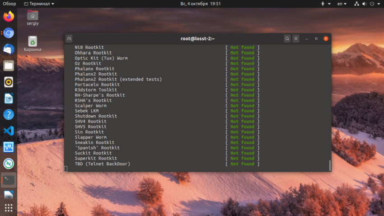Click the 'Phalanx Rootkit' line
Screen dimensions: 384x216
[x=94, y=69]
